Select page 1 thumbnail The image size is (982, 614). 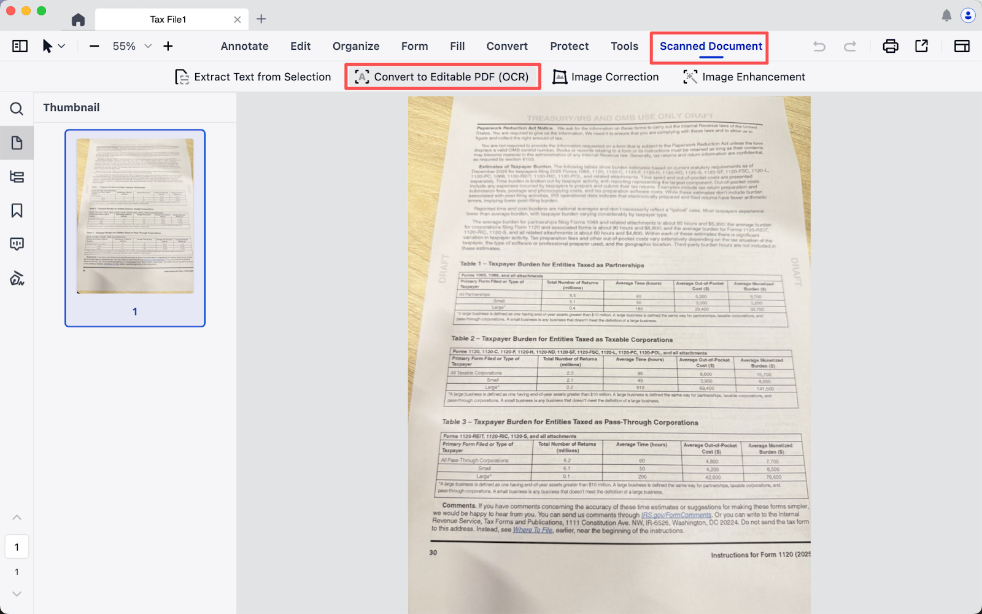135,216
